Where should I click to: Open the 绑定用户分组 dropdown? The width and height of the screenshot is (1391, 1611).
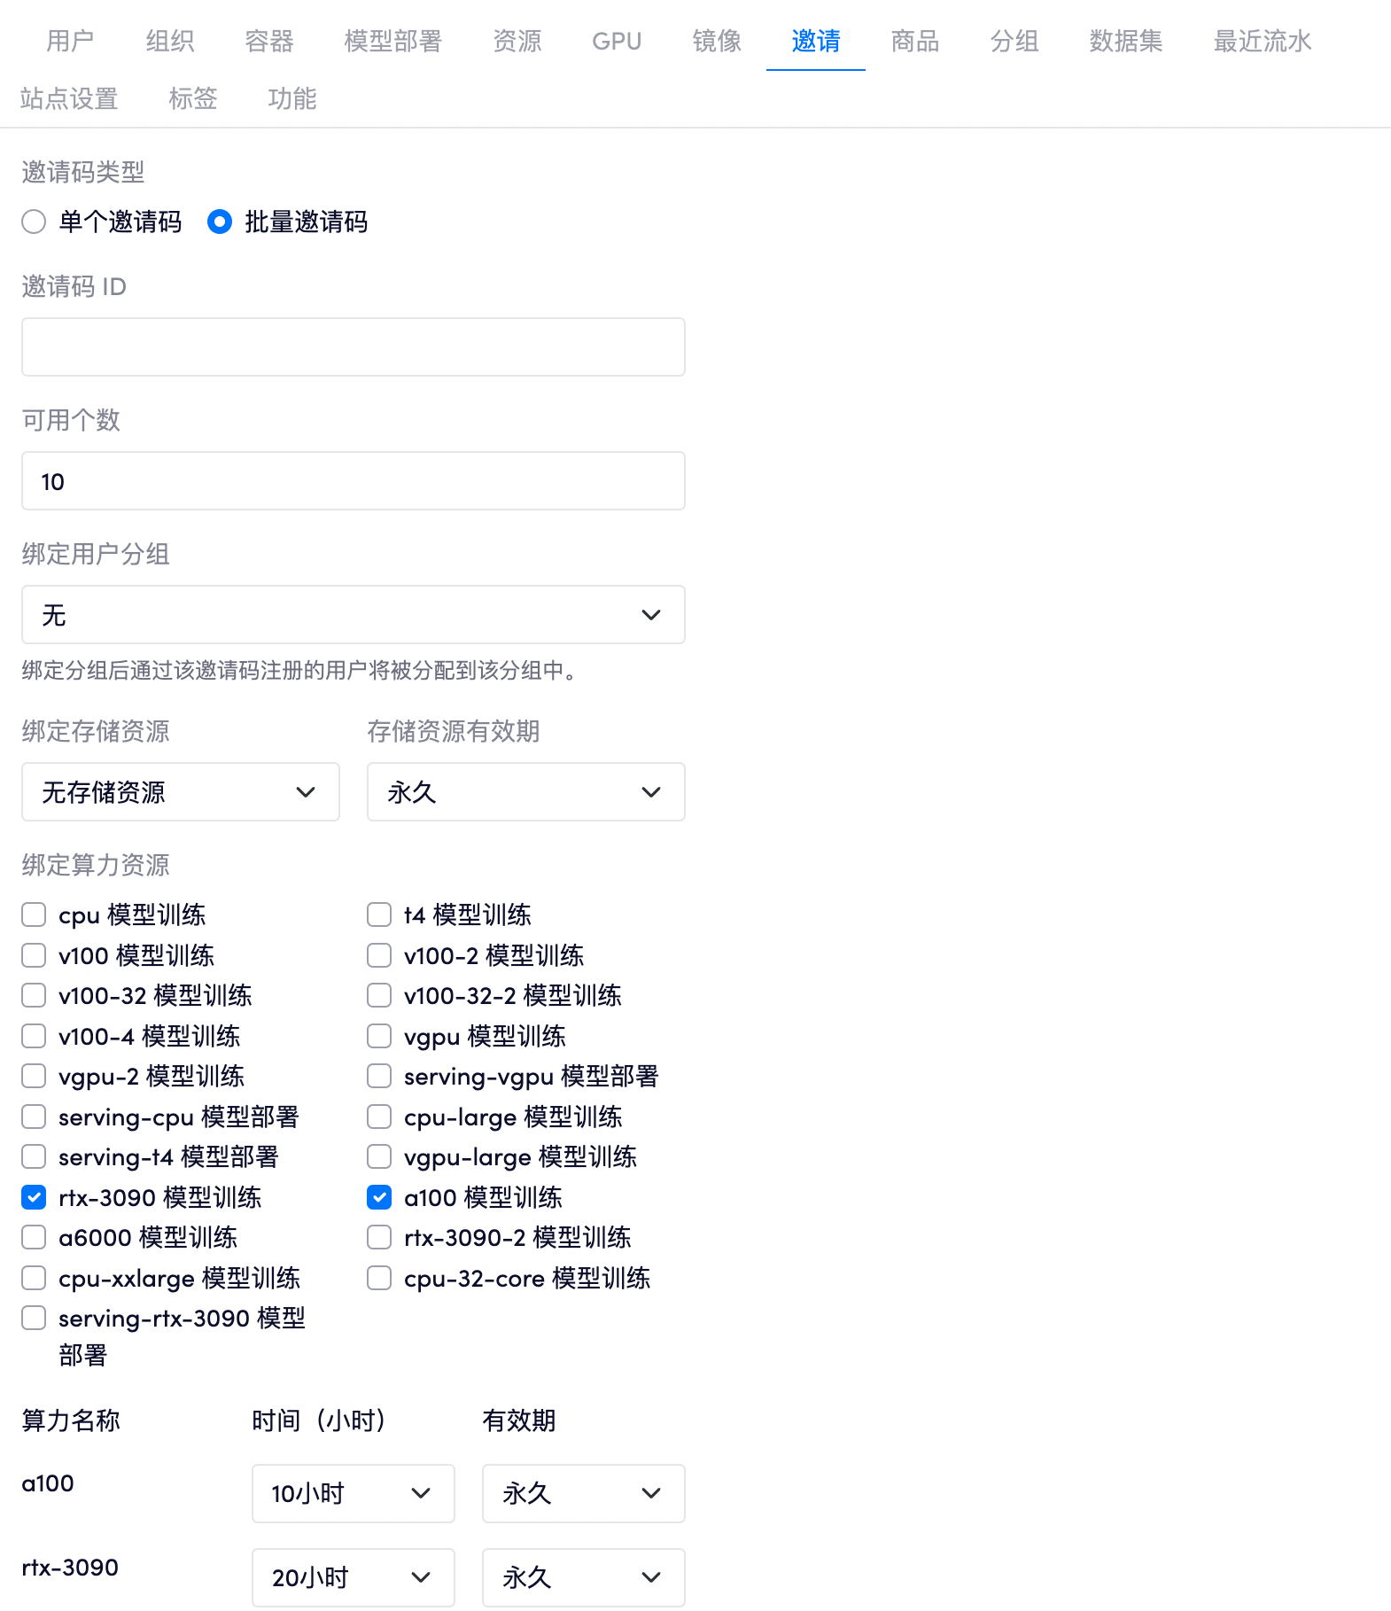pyautogui.click(x=353, y=615)
